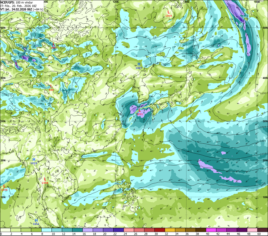Click the light pink 48–60 legend swatch
Viewport: 268px width, 236px height.
252,230
